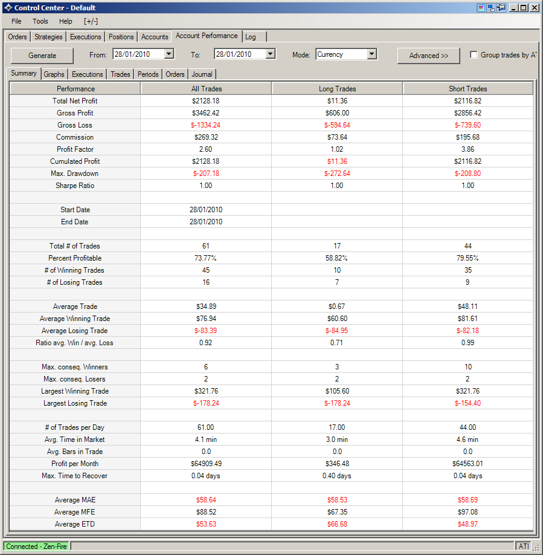Open the From date dropdown arrow
The image size is (543, 555).
tap(169, 54)
